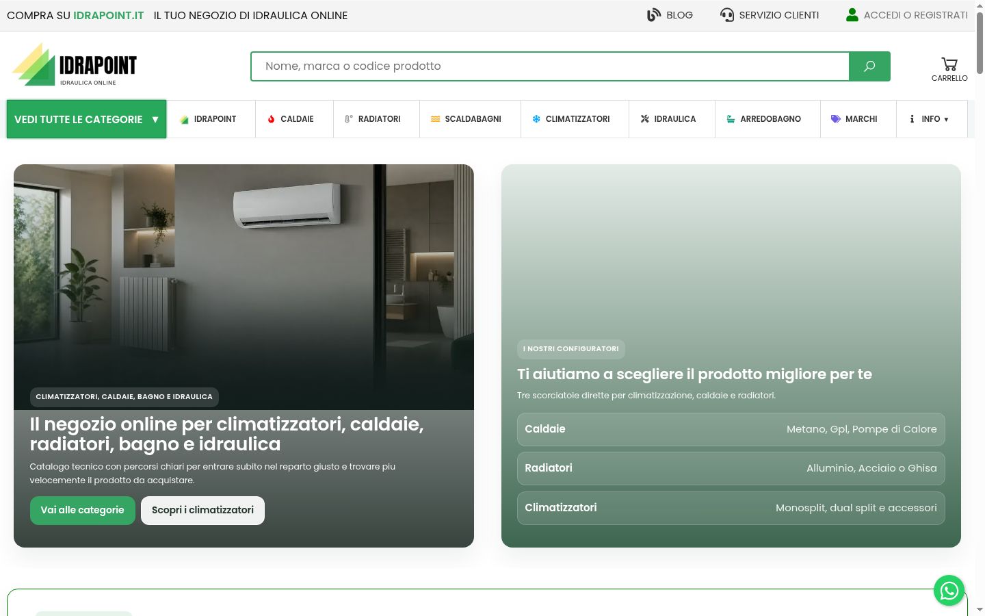Click the product search input field
Screen dimensions: 985x616
coord(550,66)
